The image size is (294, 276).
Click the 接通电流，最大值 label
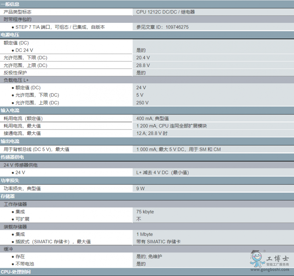pos(22,133)
